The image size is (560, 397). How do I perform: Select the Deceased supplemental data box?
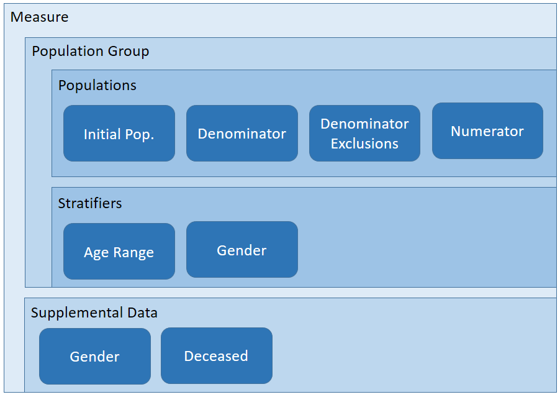point(216,356)
